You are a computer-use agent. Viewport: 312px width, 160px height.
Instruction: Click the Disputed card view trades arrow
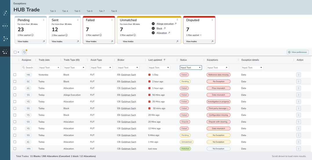point(212,42)
